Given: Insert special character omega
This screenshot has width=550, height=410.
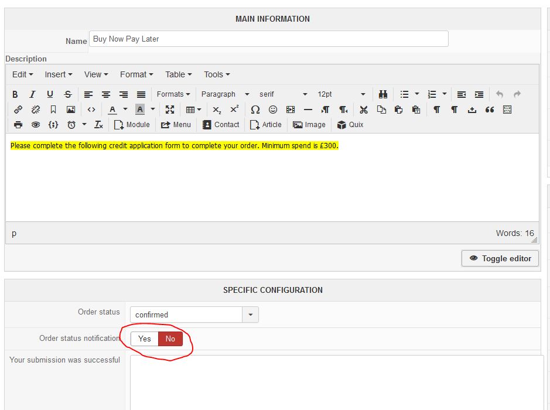Looking at the screenshot, I should point(255,110).
